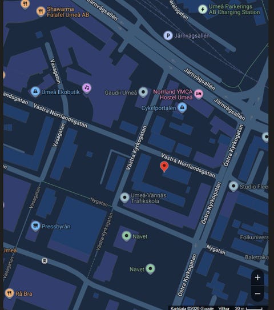Image resolution: width=274 pixels, height=310 pixels.
Task: Select the Norrland YMCA Hostel bed icon
Action: pos(199,94)
